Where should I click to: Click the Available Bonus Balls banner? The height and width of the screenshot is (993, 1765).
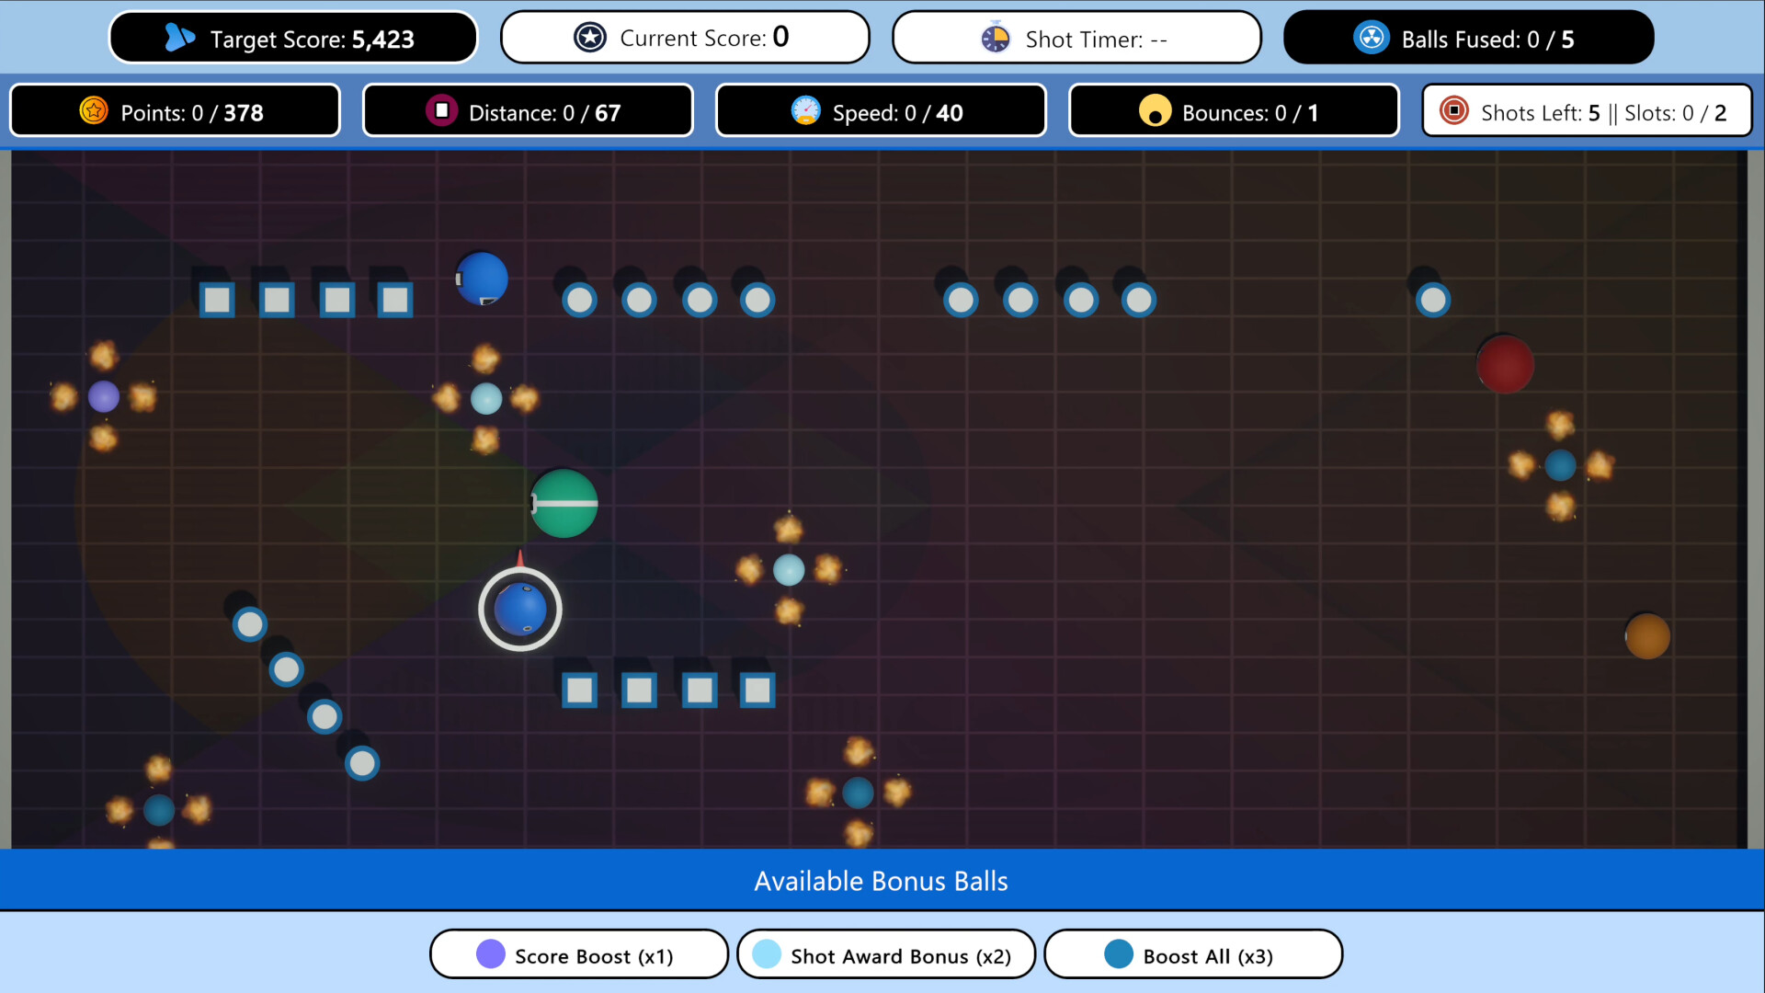(x=881, y=880)
